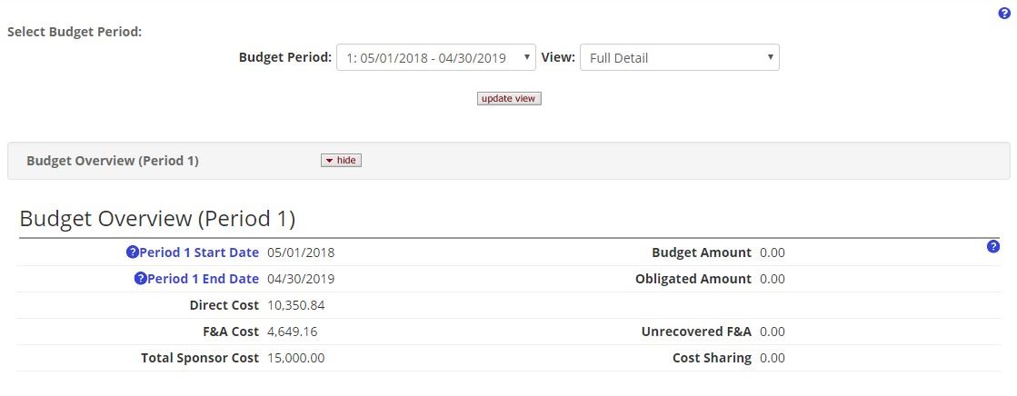Click help icon beside Period 1 Start Date
The height and width of the screenshot is (396, 1017).
pos(133,252)
